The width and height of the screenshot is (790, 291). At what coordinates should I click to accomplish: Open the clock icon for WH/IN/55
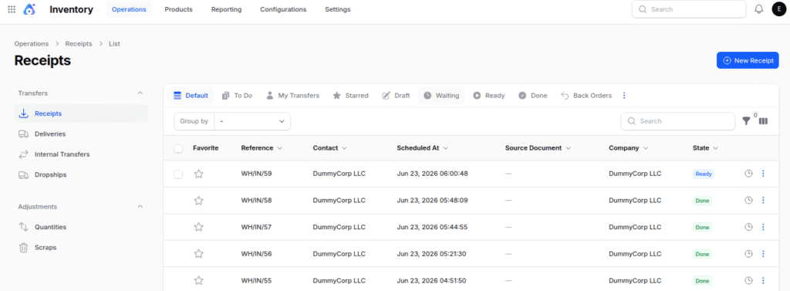[x=748, y=280]
